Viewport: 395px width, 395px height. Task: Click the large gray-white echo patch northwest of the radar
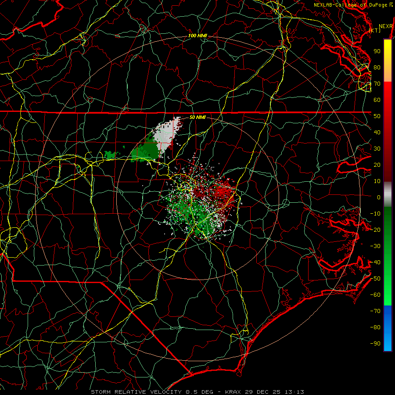click(x=166, y=135)
